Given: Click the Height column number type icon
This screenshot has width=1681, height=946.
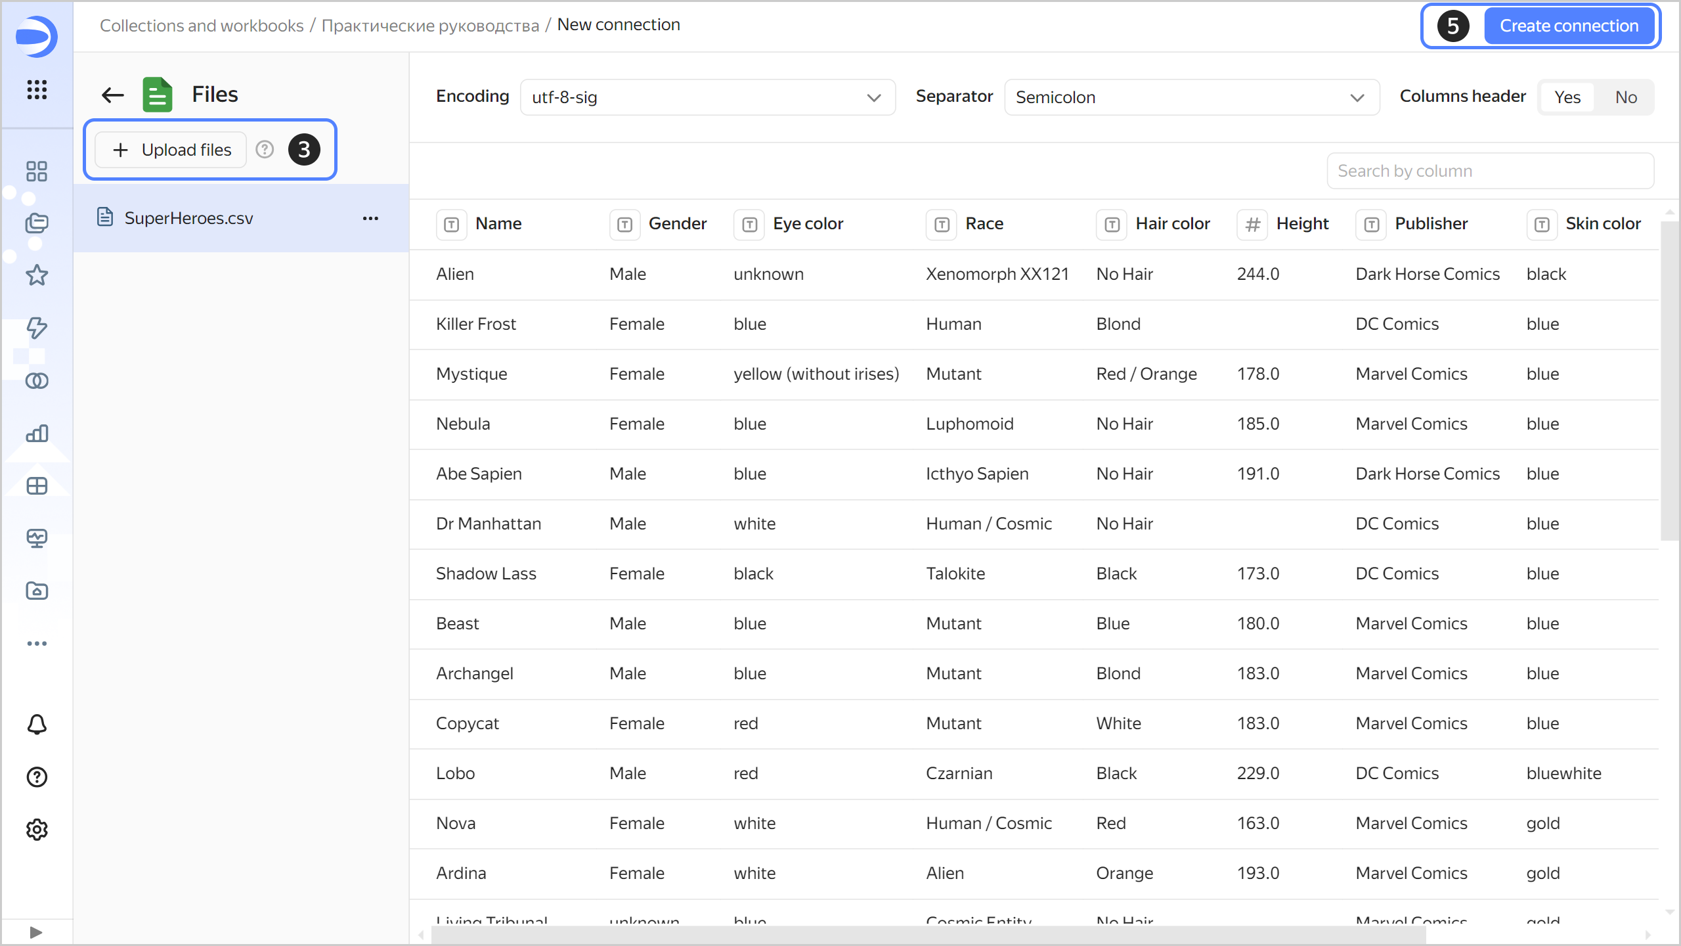Looking at the screenshot, I should pos(1252,225).
